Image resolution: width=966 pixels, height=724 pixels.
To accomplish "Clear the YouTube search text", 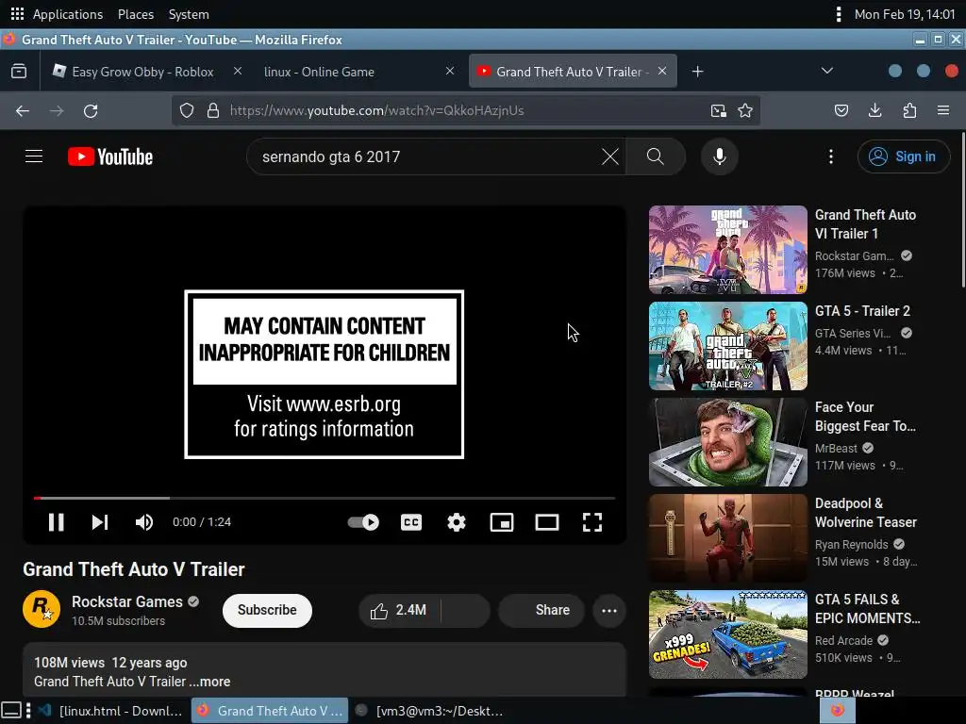I will click(x=610, y=156).
